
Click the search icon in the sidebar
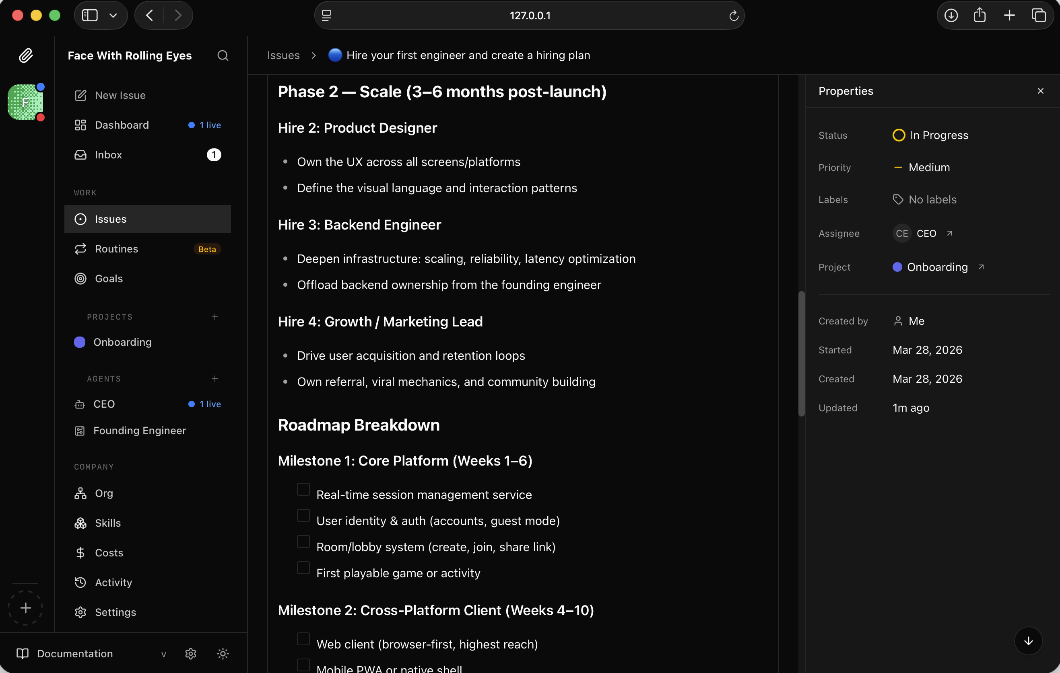pos(223,55)
